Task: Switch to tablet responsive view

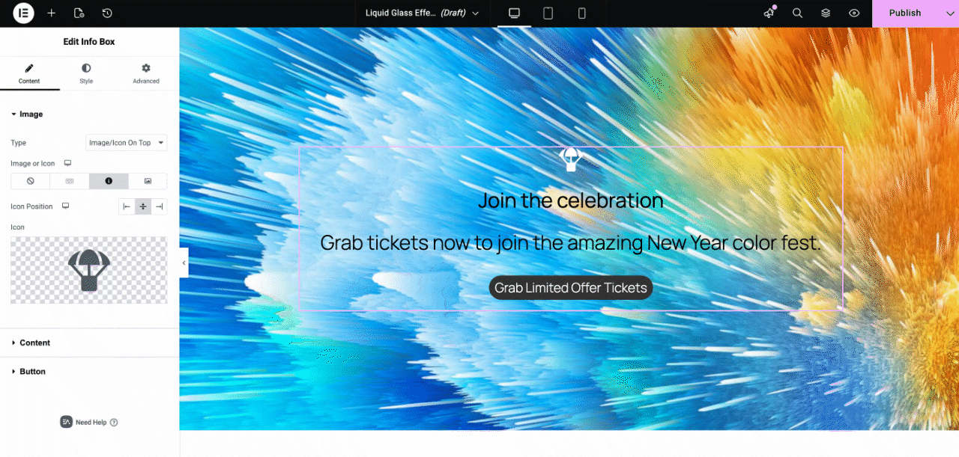Action: tap(548, 13)
